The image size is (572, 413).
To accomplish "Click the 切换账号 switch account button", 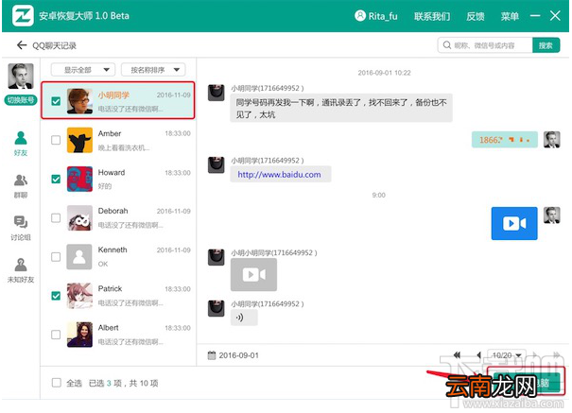I will pos(21,100).
